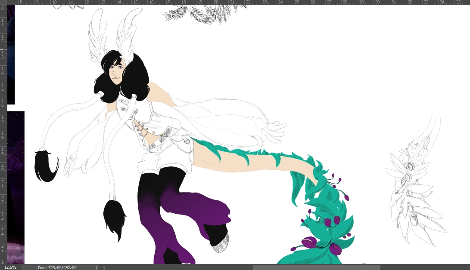Click the purple starry reference image
Image resolution: width=470 pixels, height=270 pixels.
point(16,185)
